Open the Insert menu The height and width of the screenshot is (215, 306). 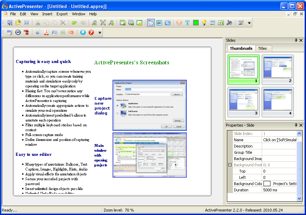(47, 14)
